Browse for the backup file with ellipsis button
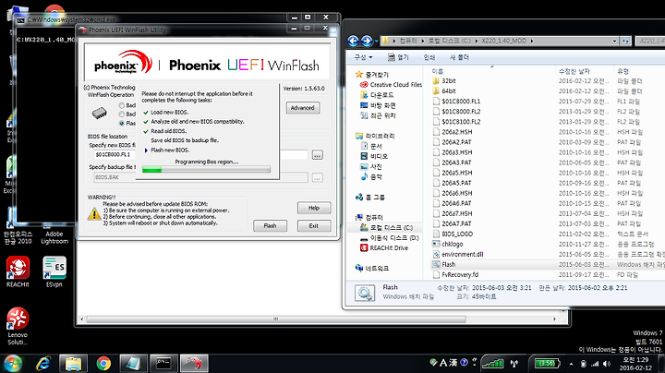Image resolution: width=665 pixels, height=373 pixels. tap(317, 177)
